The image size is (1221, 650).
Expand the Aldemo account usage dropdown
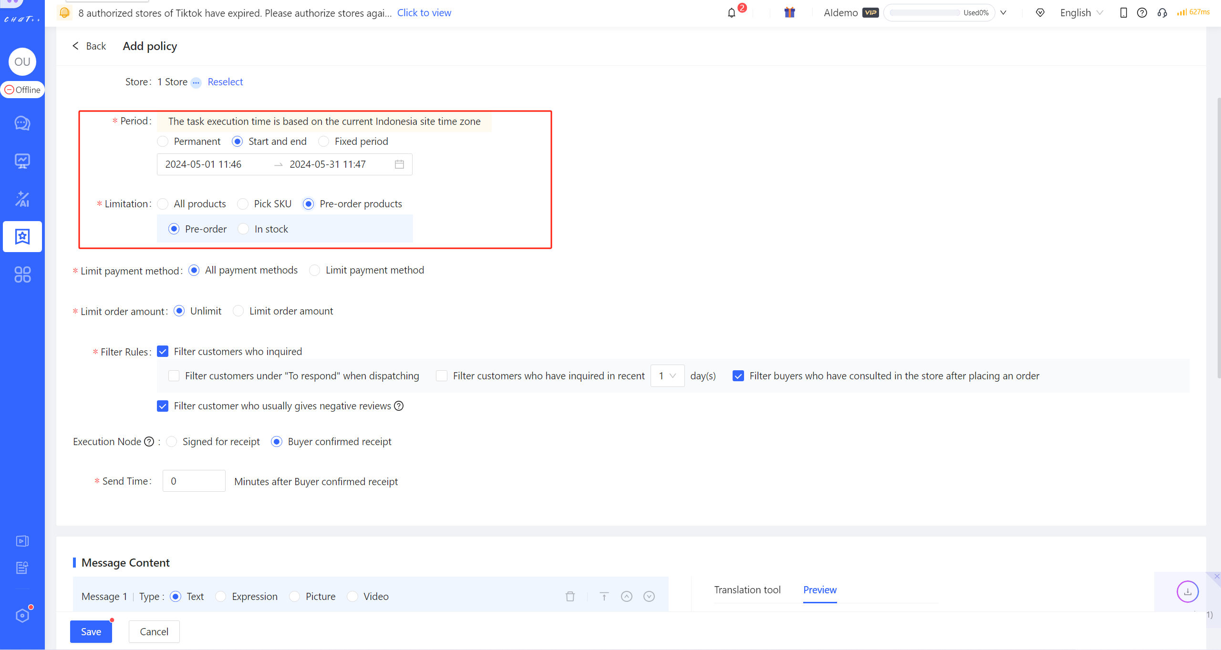(1004, 13)
